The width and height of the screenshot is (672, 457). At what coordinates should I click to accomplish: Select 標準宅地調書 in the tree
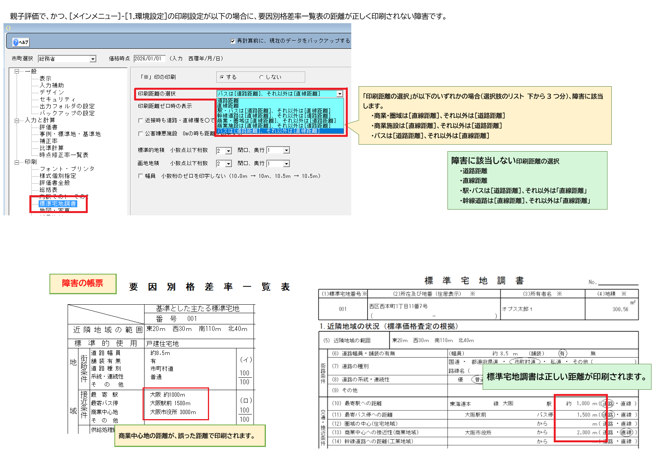click(x=58, y=204)
